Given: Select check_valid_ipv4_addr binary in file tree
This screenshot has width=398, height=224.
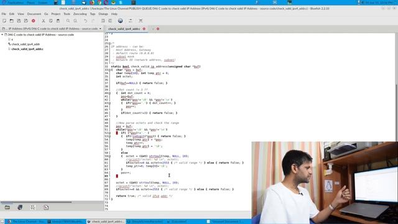Looking at the screenshot, I should click(x=25, y=44).
